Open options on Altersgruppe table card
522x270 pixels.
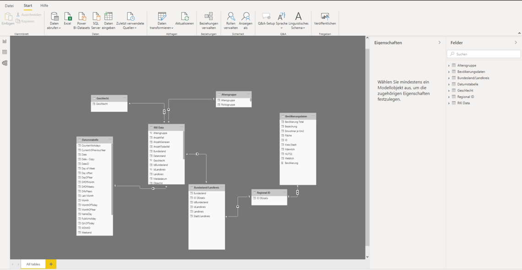[249, 94]
